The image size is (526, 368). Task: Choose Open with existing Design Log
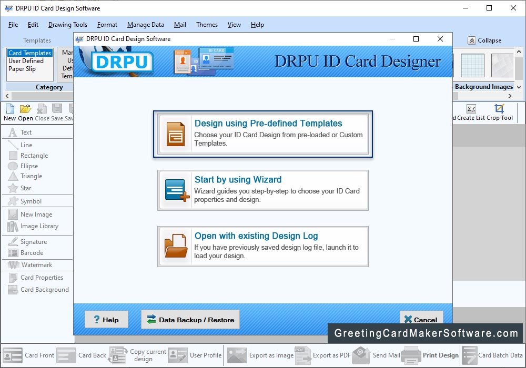click(263, 247)
